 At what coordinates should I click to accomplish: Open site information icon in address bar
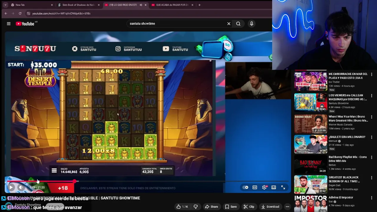tap(28, 13)
